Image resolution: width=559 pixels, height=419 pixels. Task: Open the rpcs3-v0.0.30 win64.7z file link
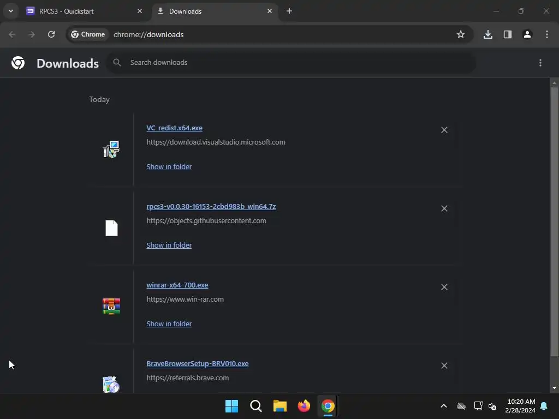point(211,207)
